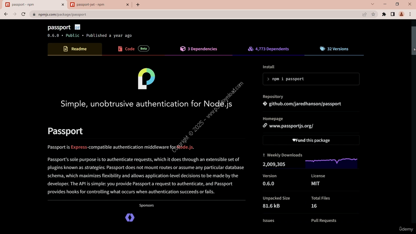The height and width of the screenshot is (234, 416).
Task: Click the Dependents cubes icon
Action: coord(251,49)
